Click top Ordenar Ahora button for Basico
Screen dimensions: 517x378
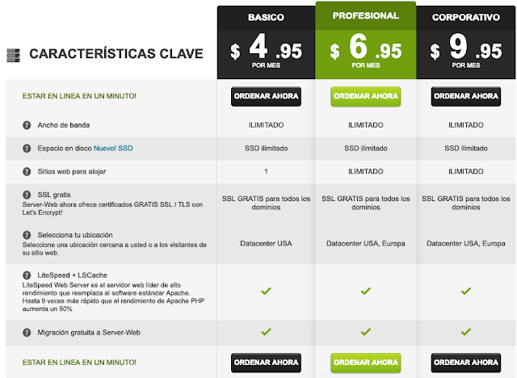point(266,96)
